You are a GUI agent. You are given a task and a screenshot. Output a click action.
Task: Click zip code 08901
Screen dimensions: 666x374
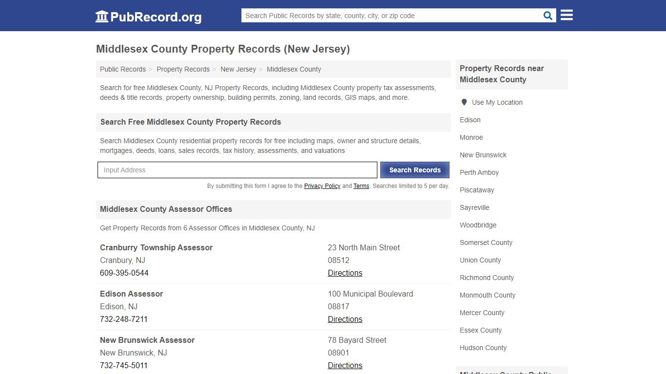point(339,353)
